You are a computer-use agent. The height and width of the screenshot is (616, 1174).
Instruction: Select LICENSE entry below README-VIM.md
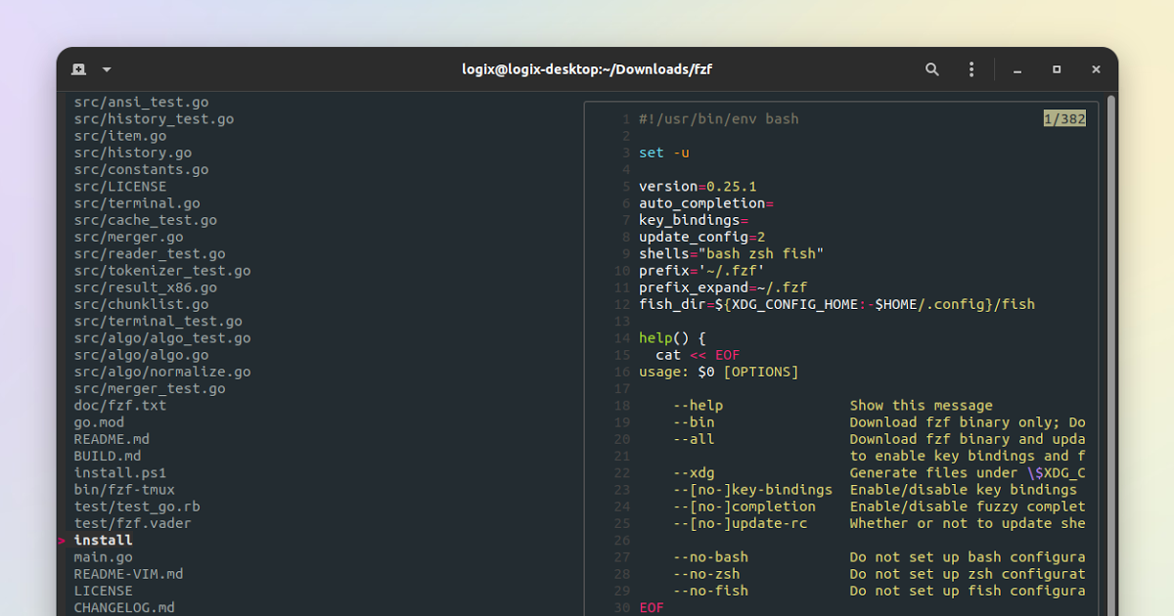(104, 591)
